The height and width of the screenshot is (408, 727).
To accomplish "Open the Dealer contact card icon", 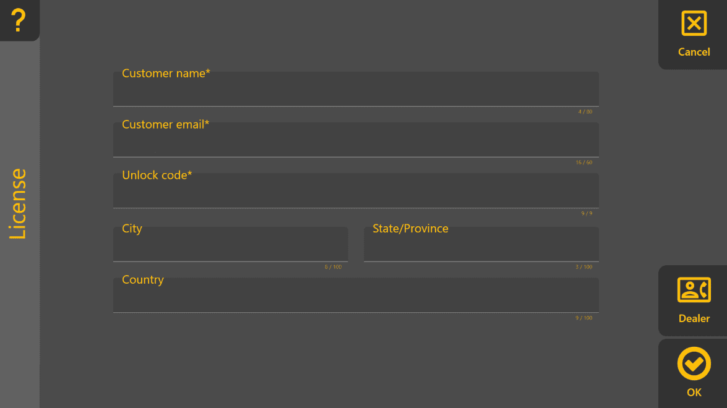I will tap(694, 290).
